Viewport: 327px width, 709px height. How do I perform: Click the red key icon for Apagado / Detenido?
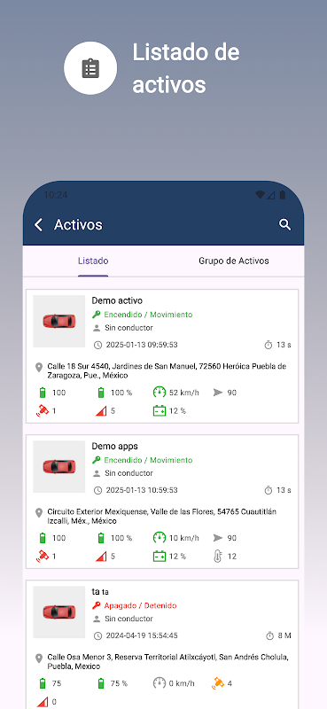click(97, 605)
